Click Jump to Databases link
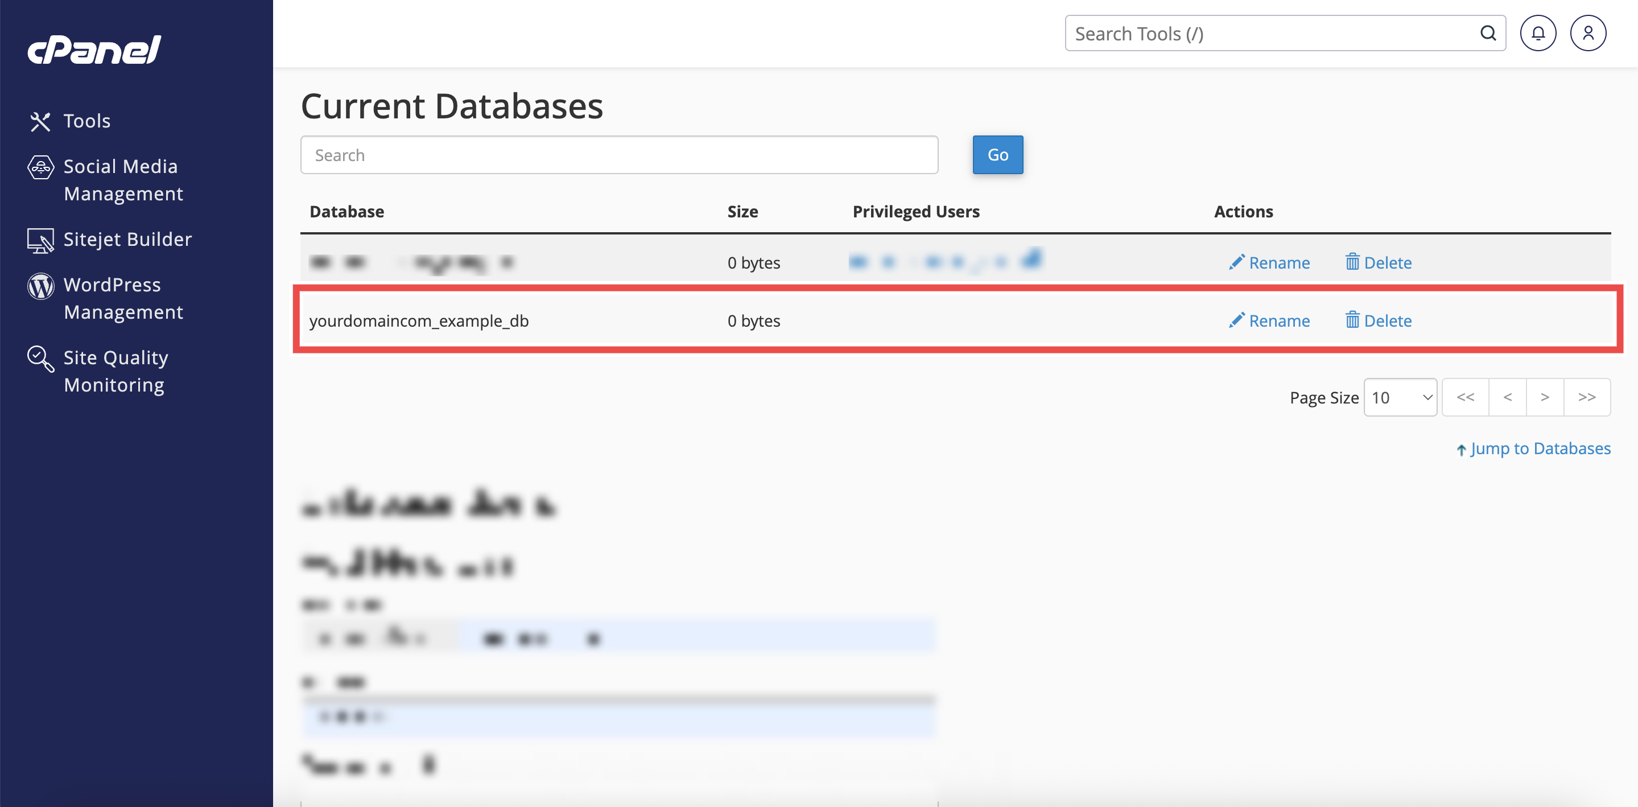The height and width of the screenshot is (807, 1638). point(1540,448)
